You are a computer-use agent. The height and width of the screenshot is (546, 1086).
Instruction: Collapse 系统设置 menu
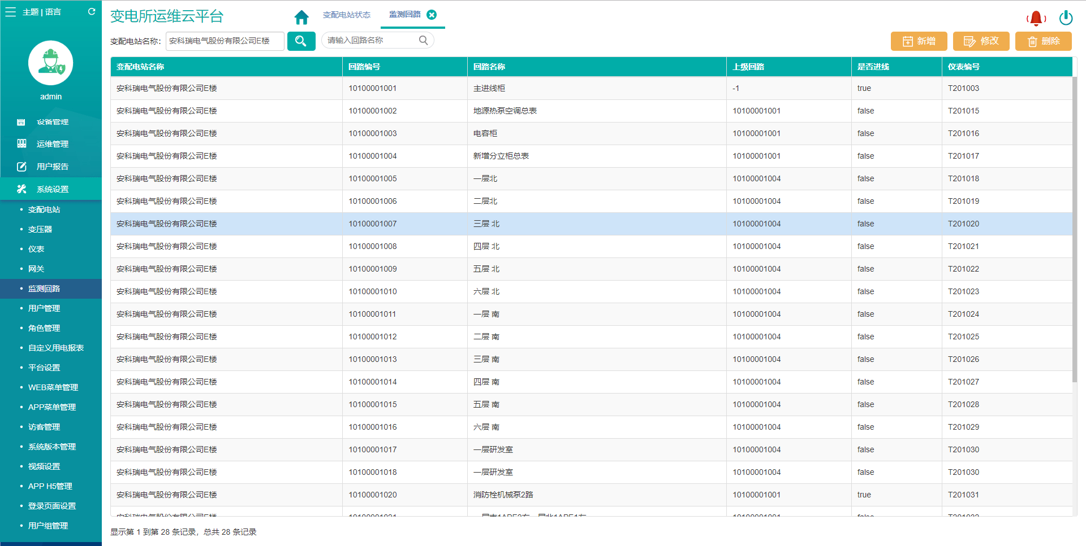[51, 189]
